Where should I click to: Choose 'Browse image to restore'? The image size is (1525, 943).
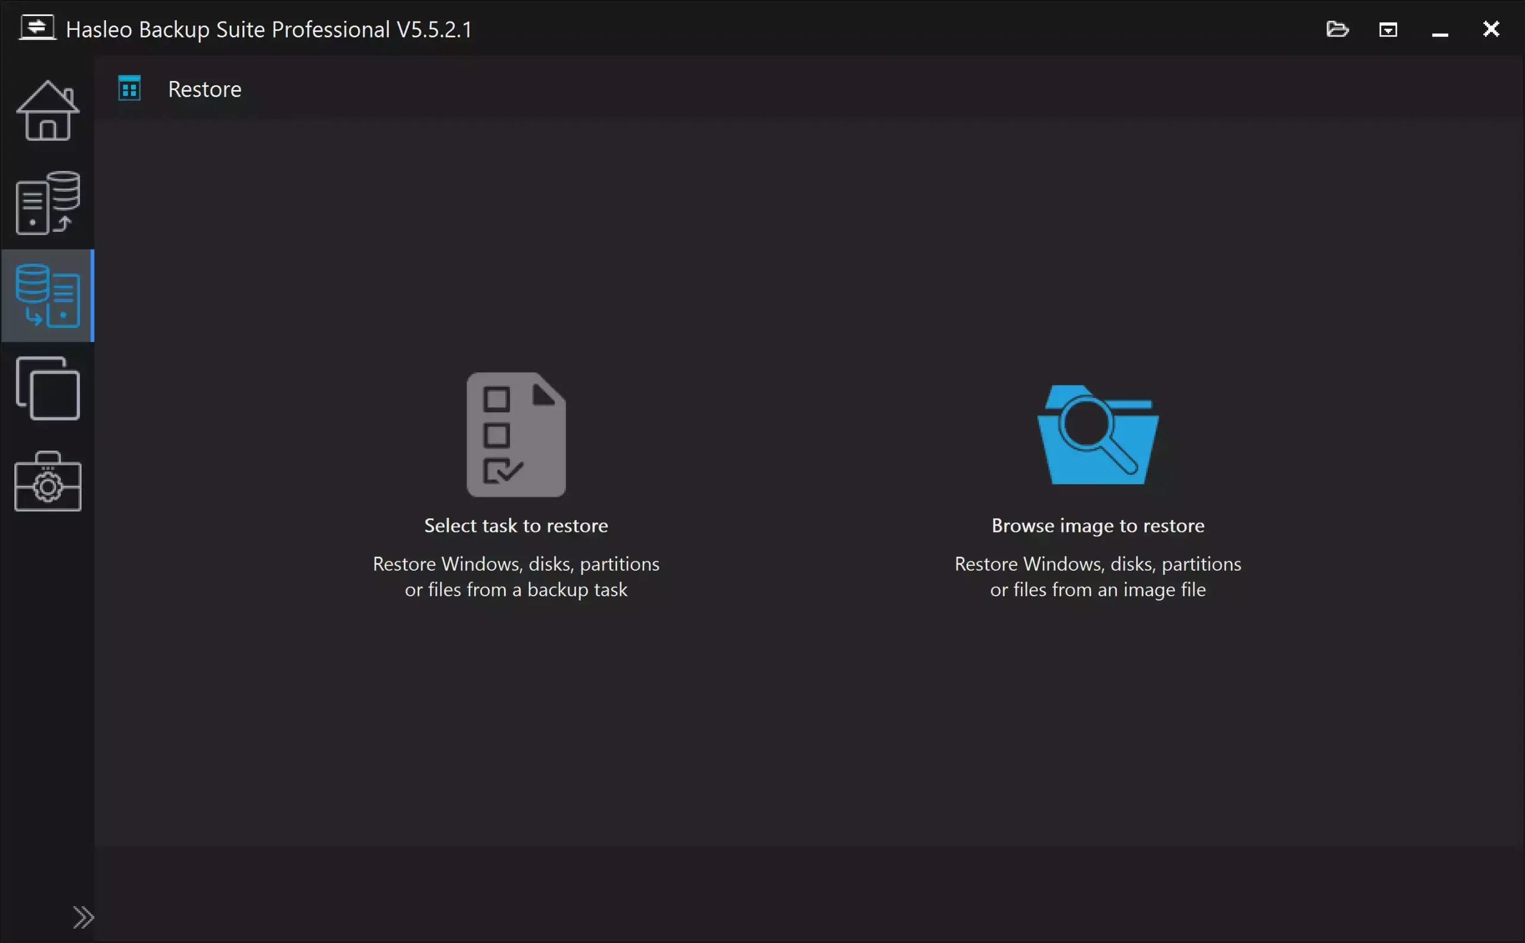pos(1097,525)
